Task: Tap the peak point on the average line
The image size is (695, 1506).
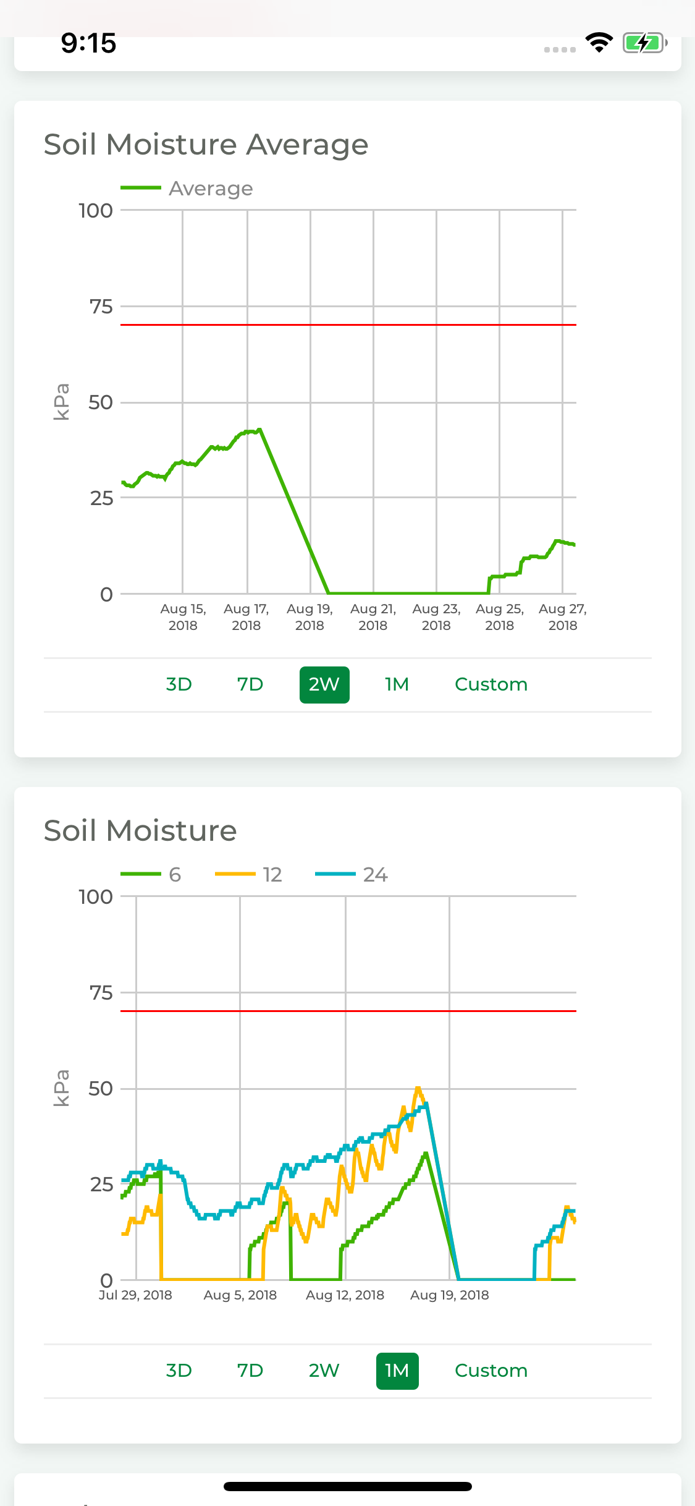Action: [260, 429]
